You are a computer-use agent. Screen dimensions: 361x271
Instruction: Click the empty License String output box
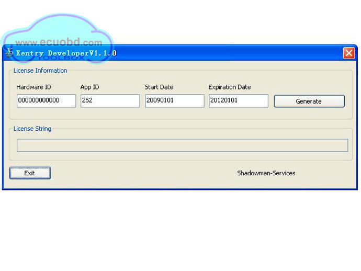pos(183,145)
